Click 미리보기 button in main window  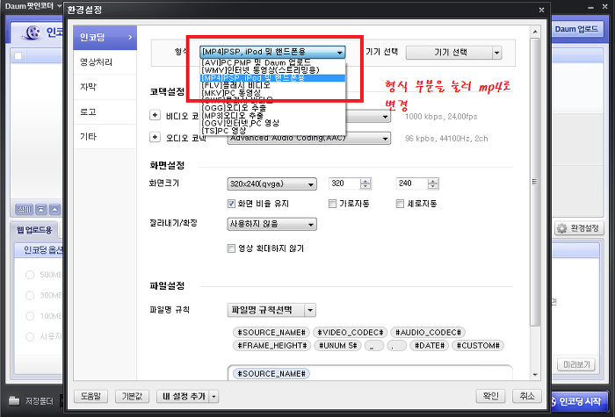(x=576, y=365)
